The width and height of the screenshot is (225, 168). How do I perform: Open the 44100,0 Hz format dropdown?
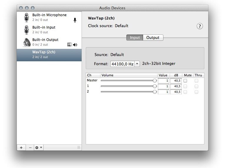click(x=125, y=64)
